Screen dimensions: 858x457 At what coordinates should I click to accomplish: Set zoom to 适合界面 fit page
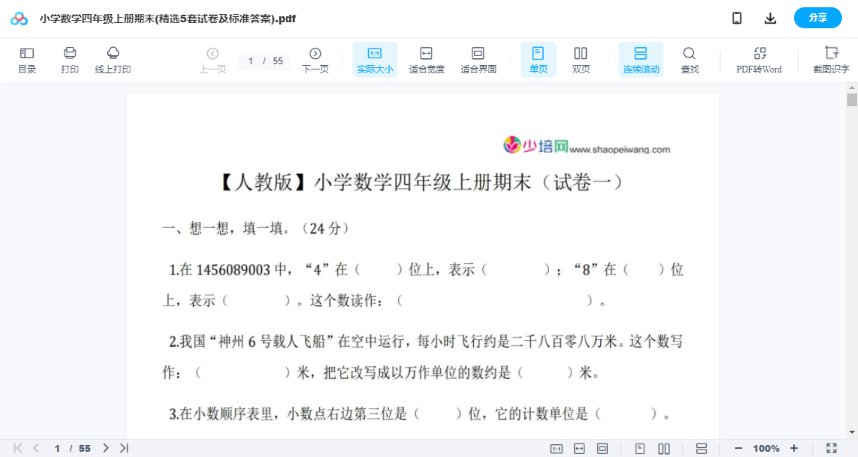pos(478,60)
